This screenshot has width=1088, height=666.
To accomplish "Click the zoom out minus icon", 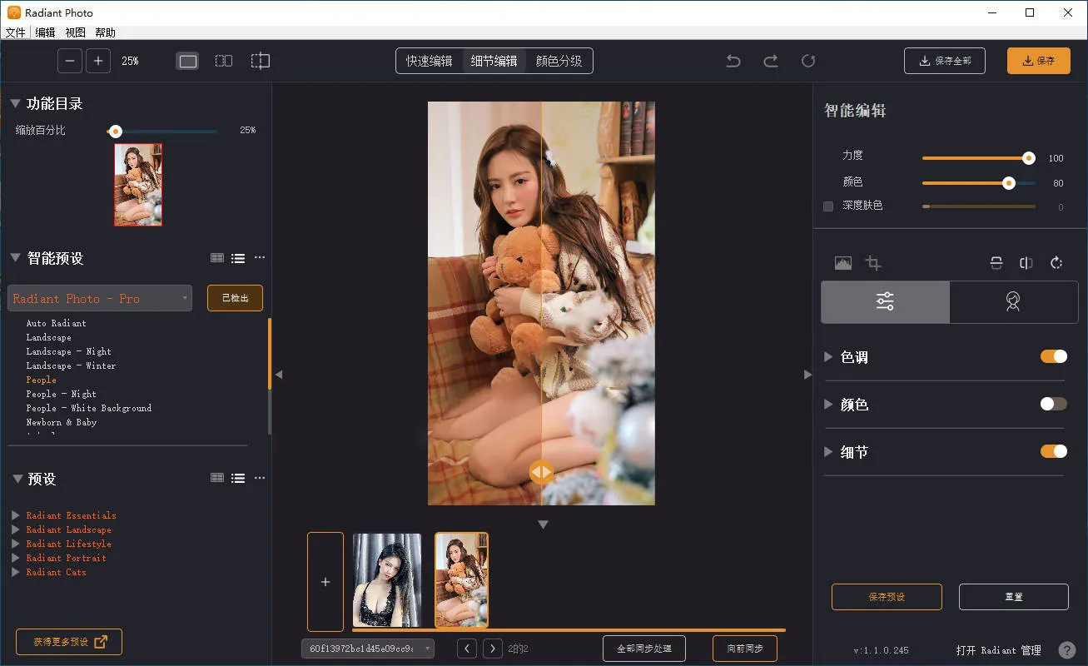I will click(x=70, y=61).
